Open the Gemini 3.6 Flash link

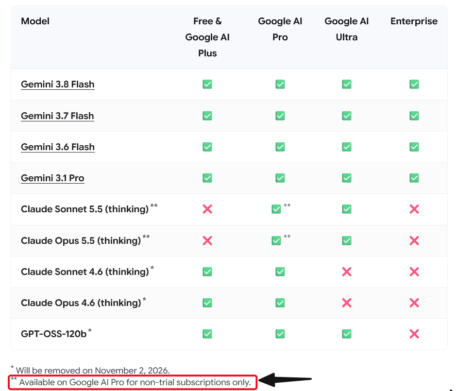point(58,147)
